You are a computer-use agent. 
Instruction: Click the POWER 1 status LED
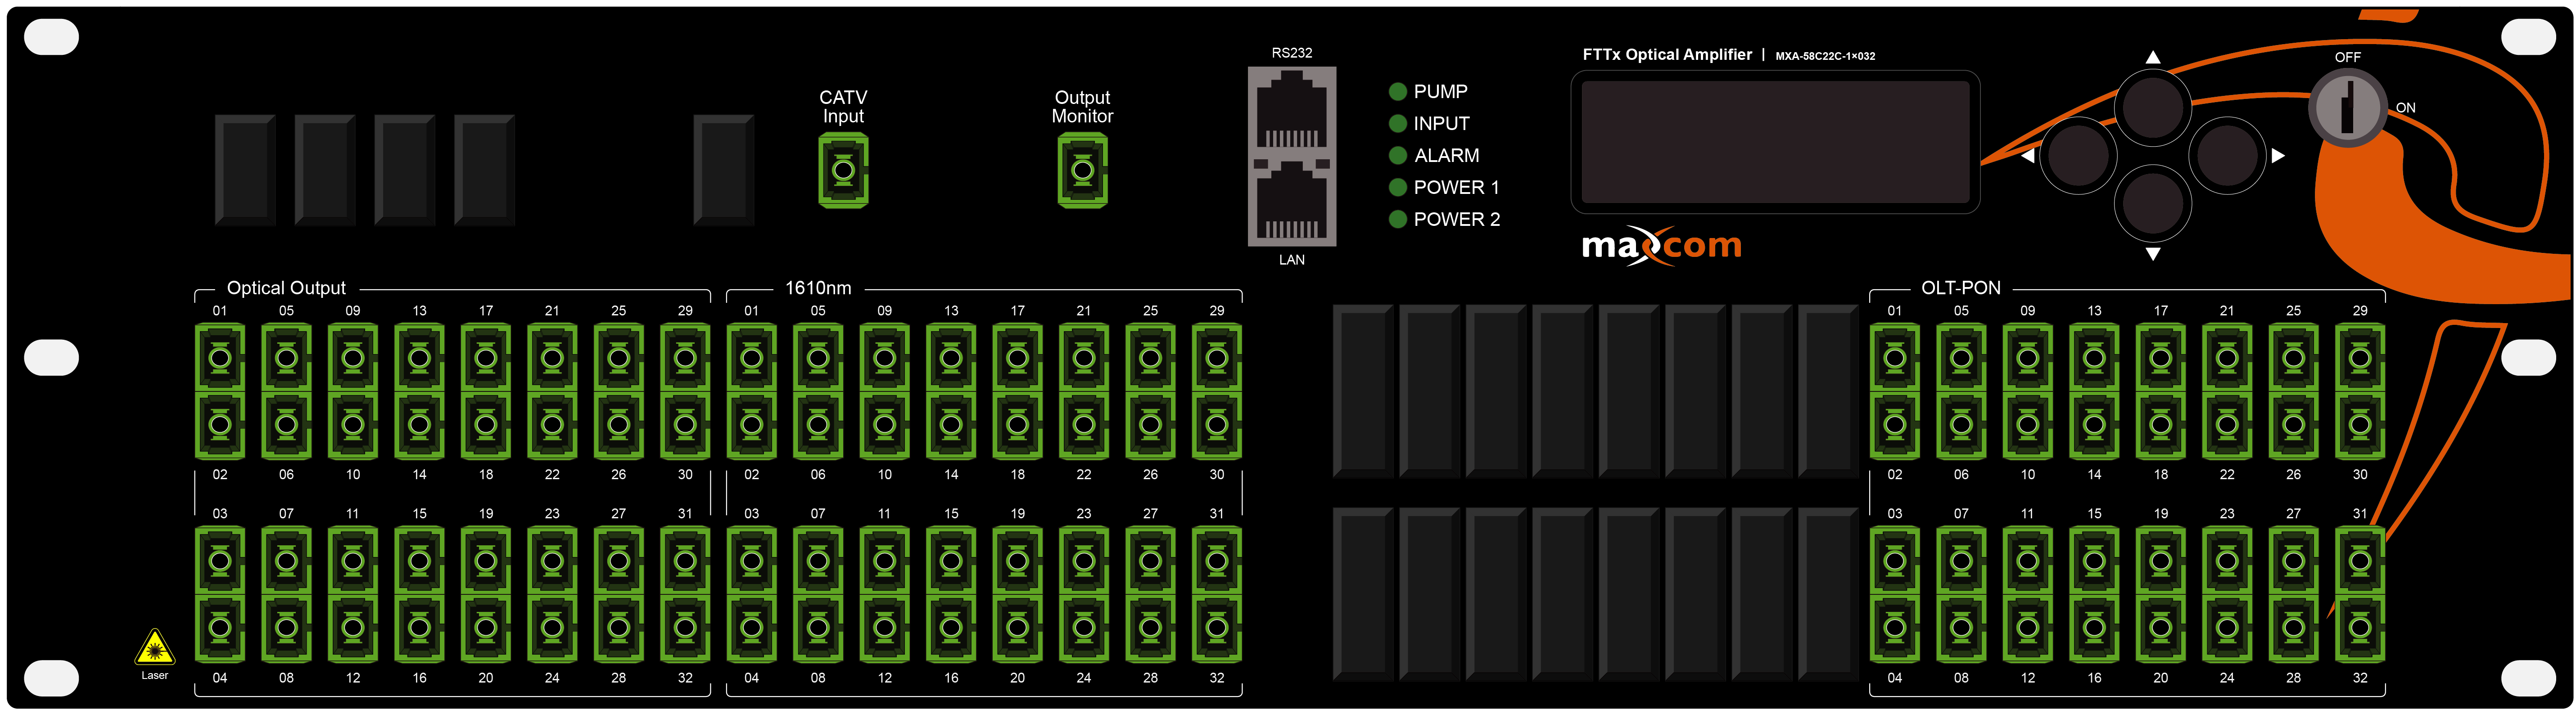pyautogui.click(x=1398, y=187)
